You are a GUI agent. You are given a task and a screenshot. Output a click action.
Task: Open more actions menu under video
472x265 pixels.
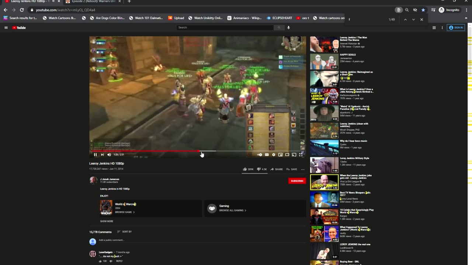[x=303, y=169]
